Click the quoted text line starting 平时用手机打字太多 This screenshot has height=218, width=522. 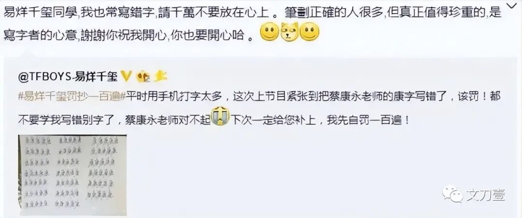point(259,98)
